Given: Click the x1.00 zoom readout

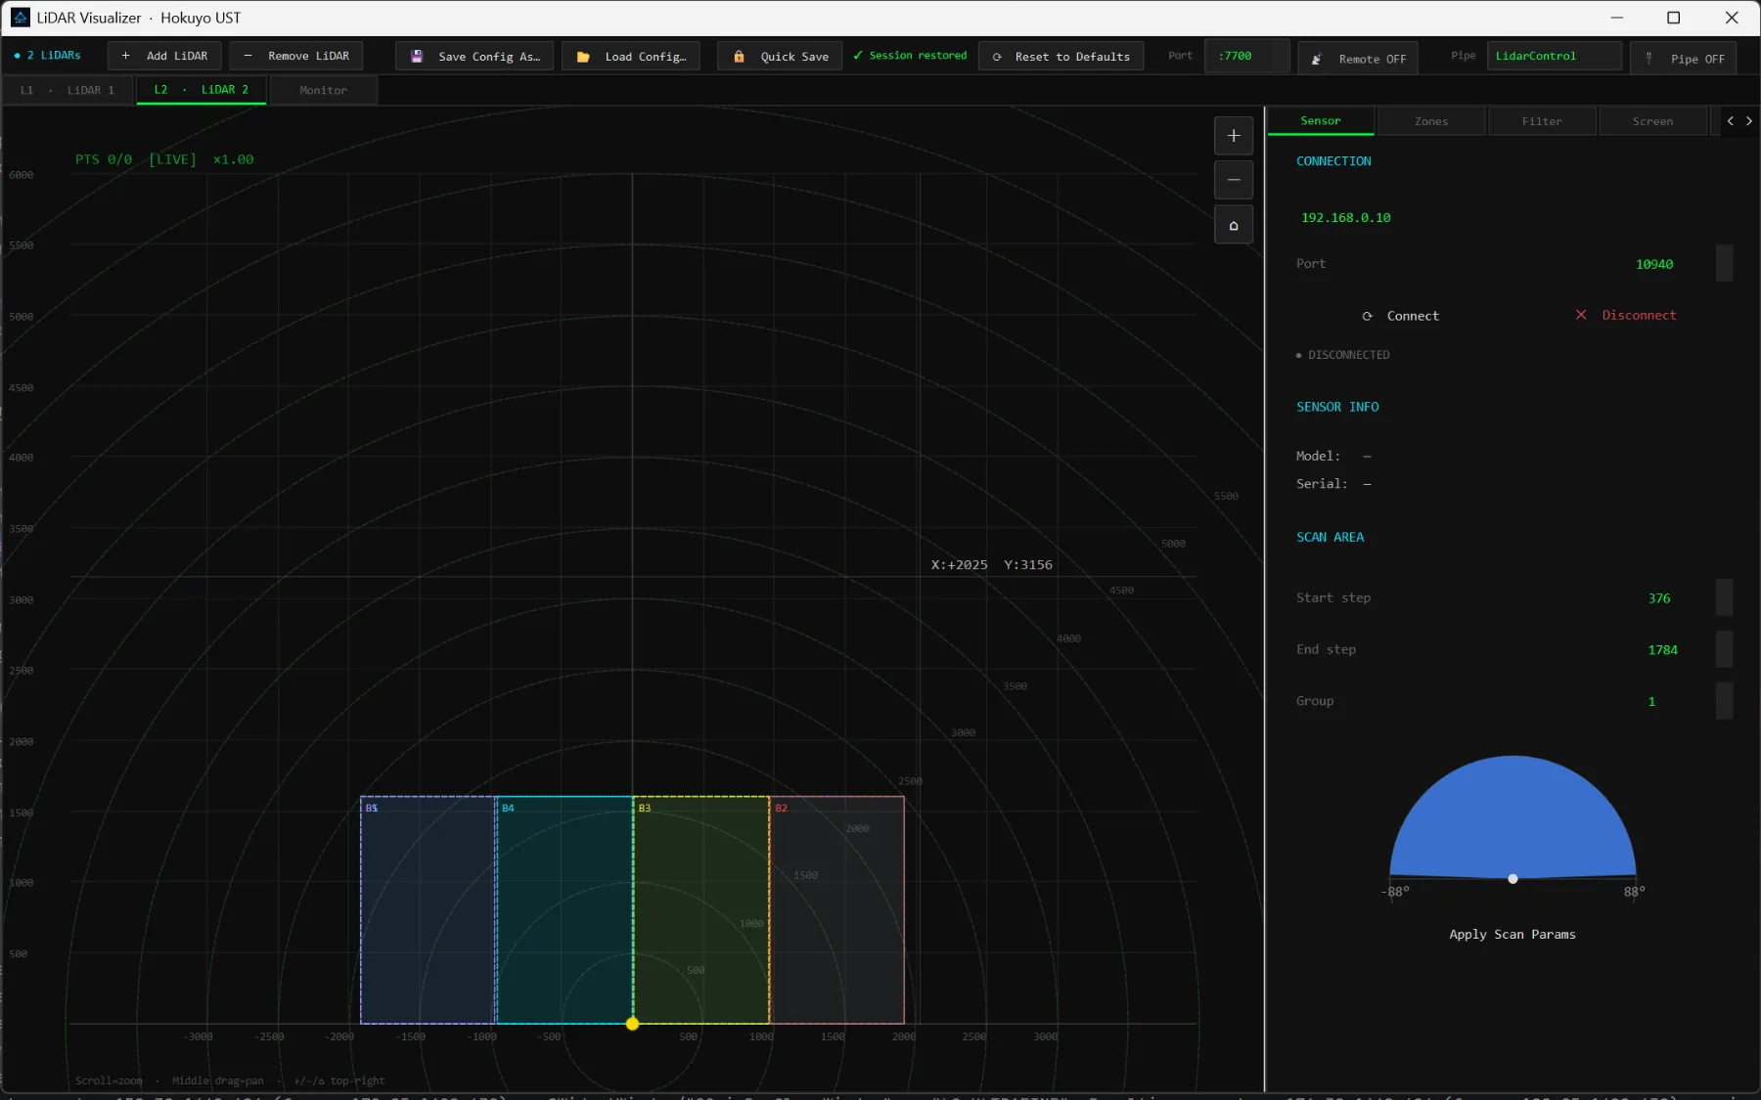Looking at the screenshot, I should pyautogui.click(x=234, y=159).
